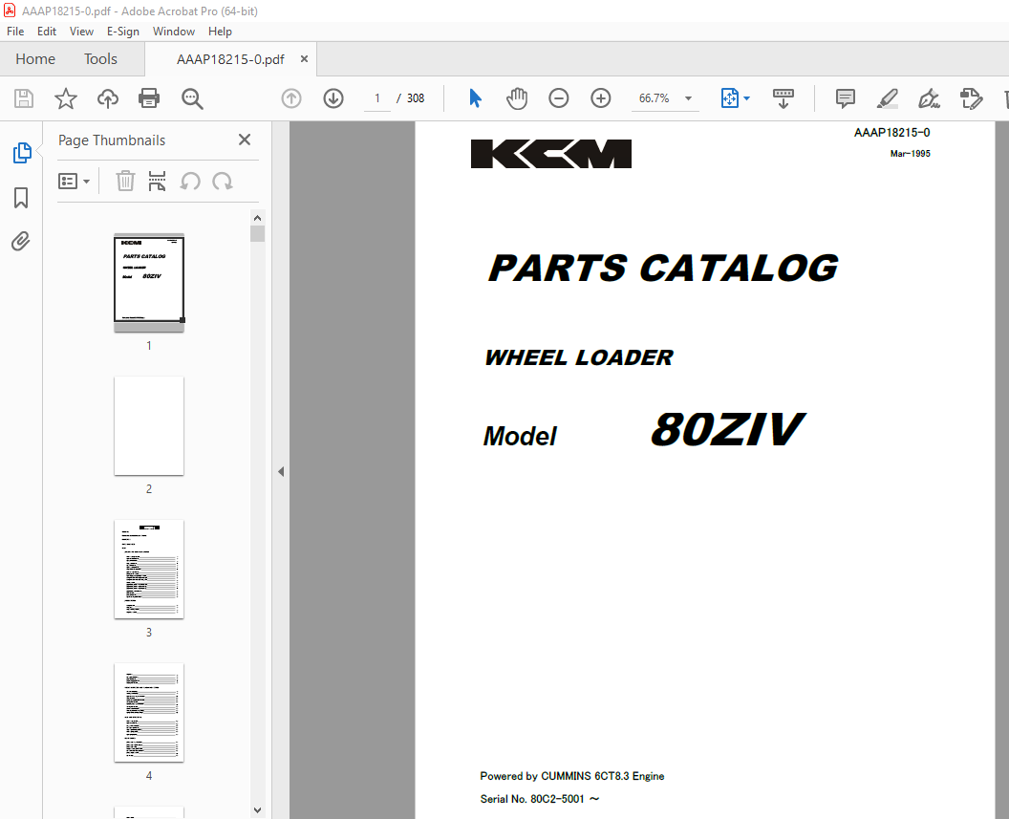The height and width of the screenshot is (819, 1009).
Task: Zoom in with plus circle icon
Action: [x=600, y=98]
